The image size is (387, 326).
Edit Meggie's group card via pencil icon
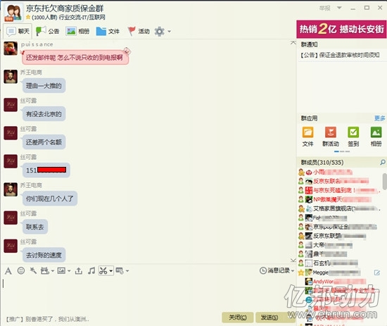[x=377, y=272]
